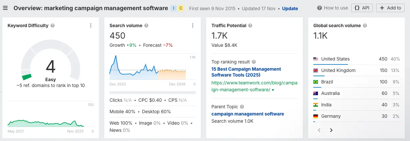This screenshot has height=141, width=410.
Task: Expand the dropdown arrow after teamwork URL
Action: point(273,90)
